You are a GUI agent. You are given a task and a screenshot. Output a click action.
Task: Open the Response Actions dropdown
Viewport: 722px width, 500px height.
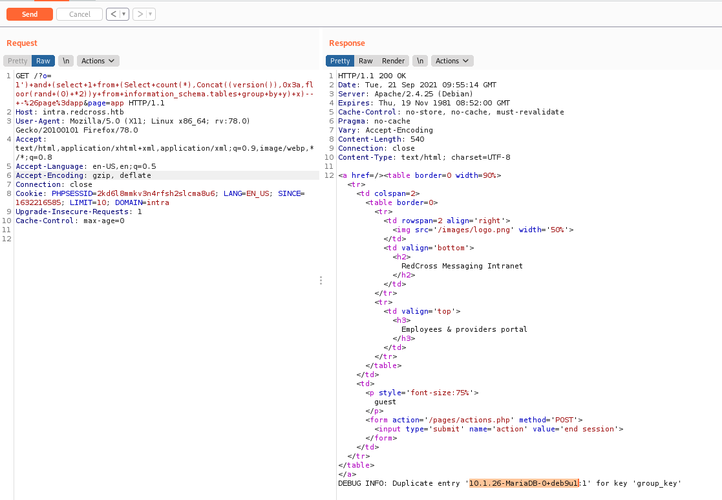coord(452,61)
